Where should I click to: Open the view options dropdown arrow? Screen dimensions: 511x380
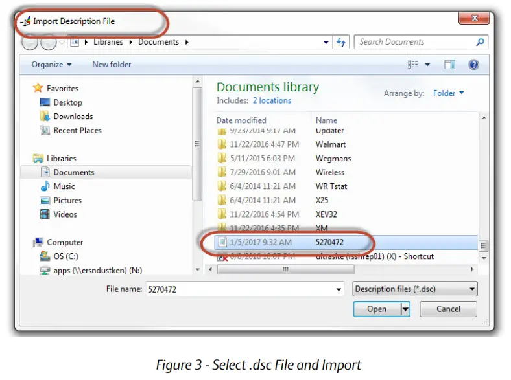(427, 65)
